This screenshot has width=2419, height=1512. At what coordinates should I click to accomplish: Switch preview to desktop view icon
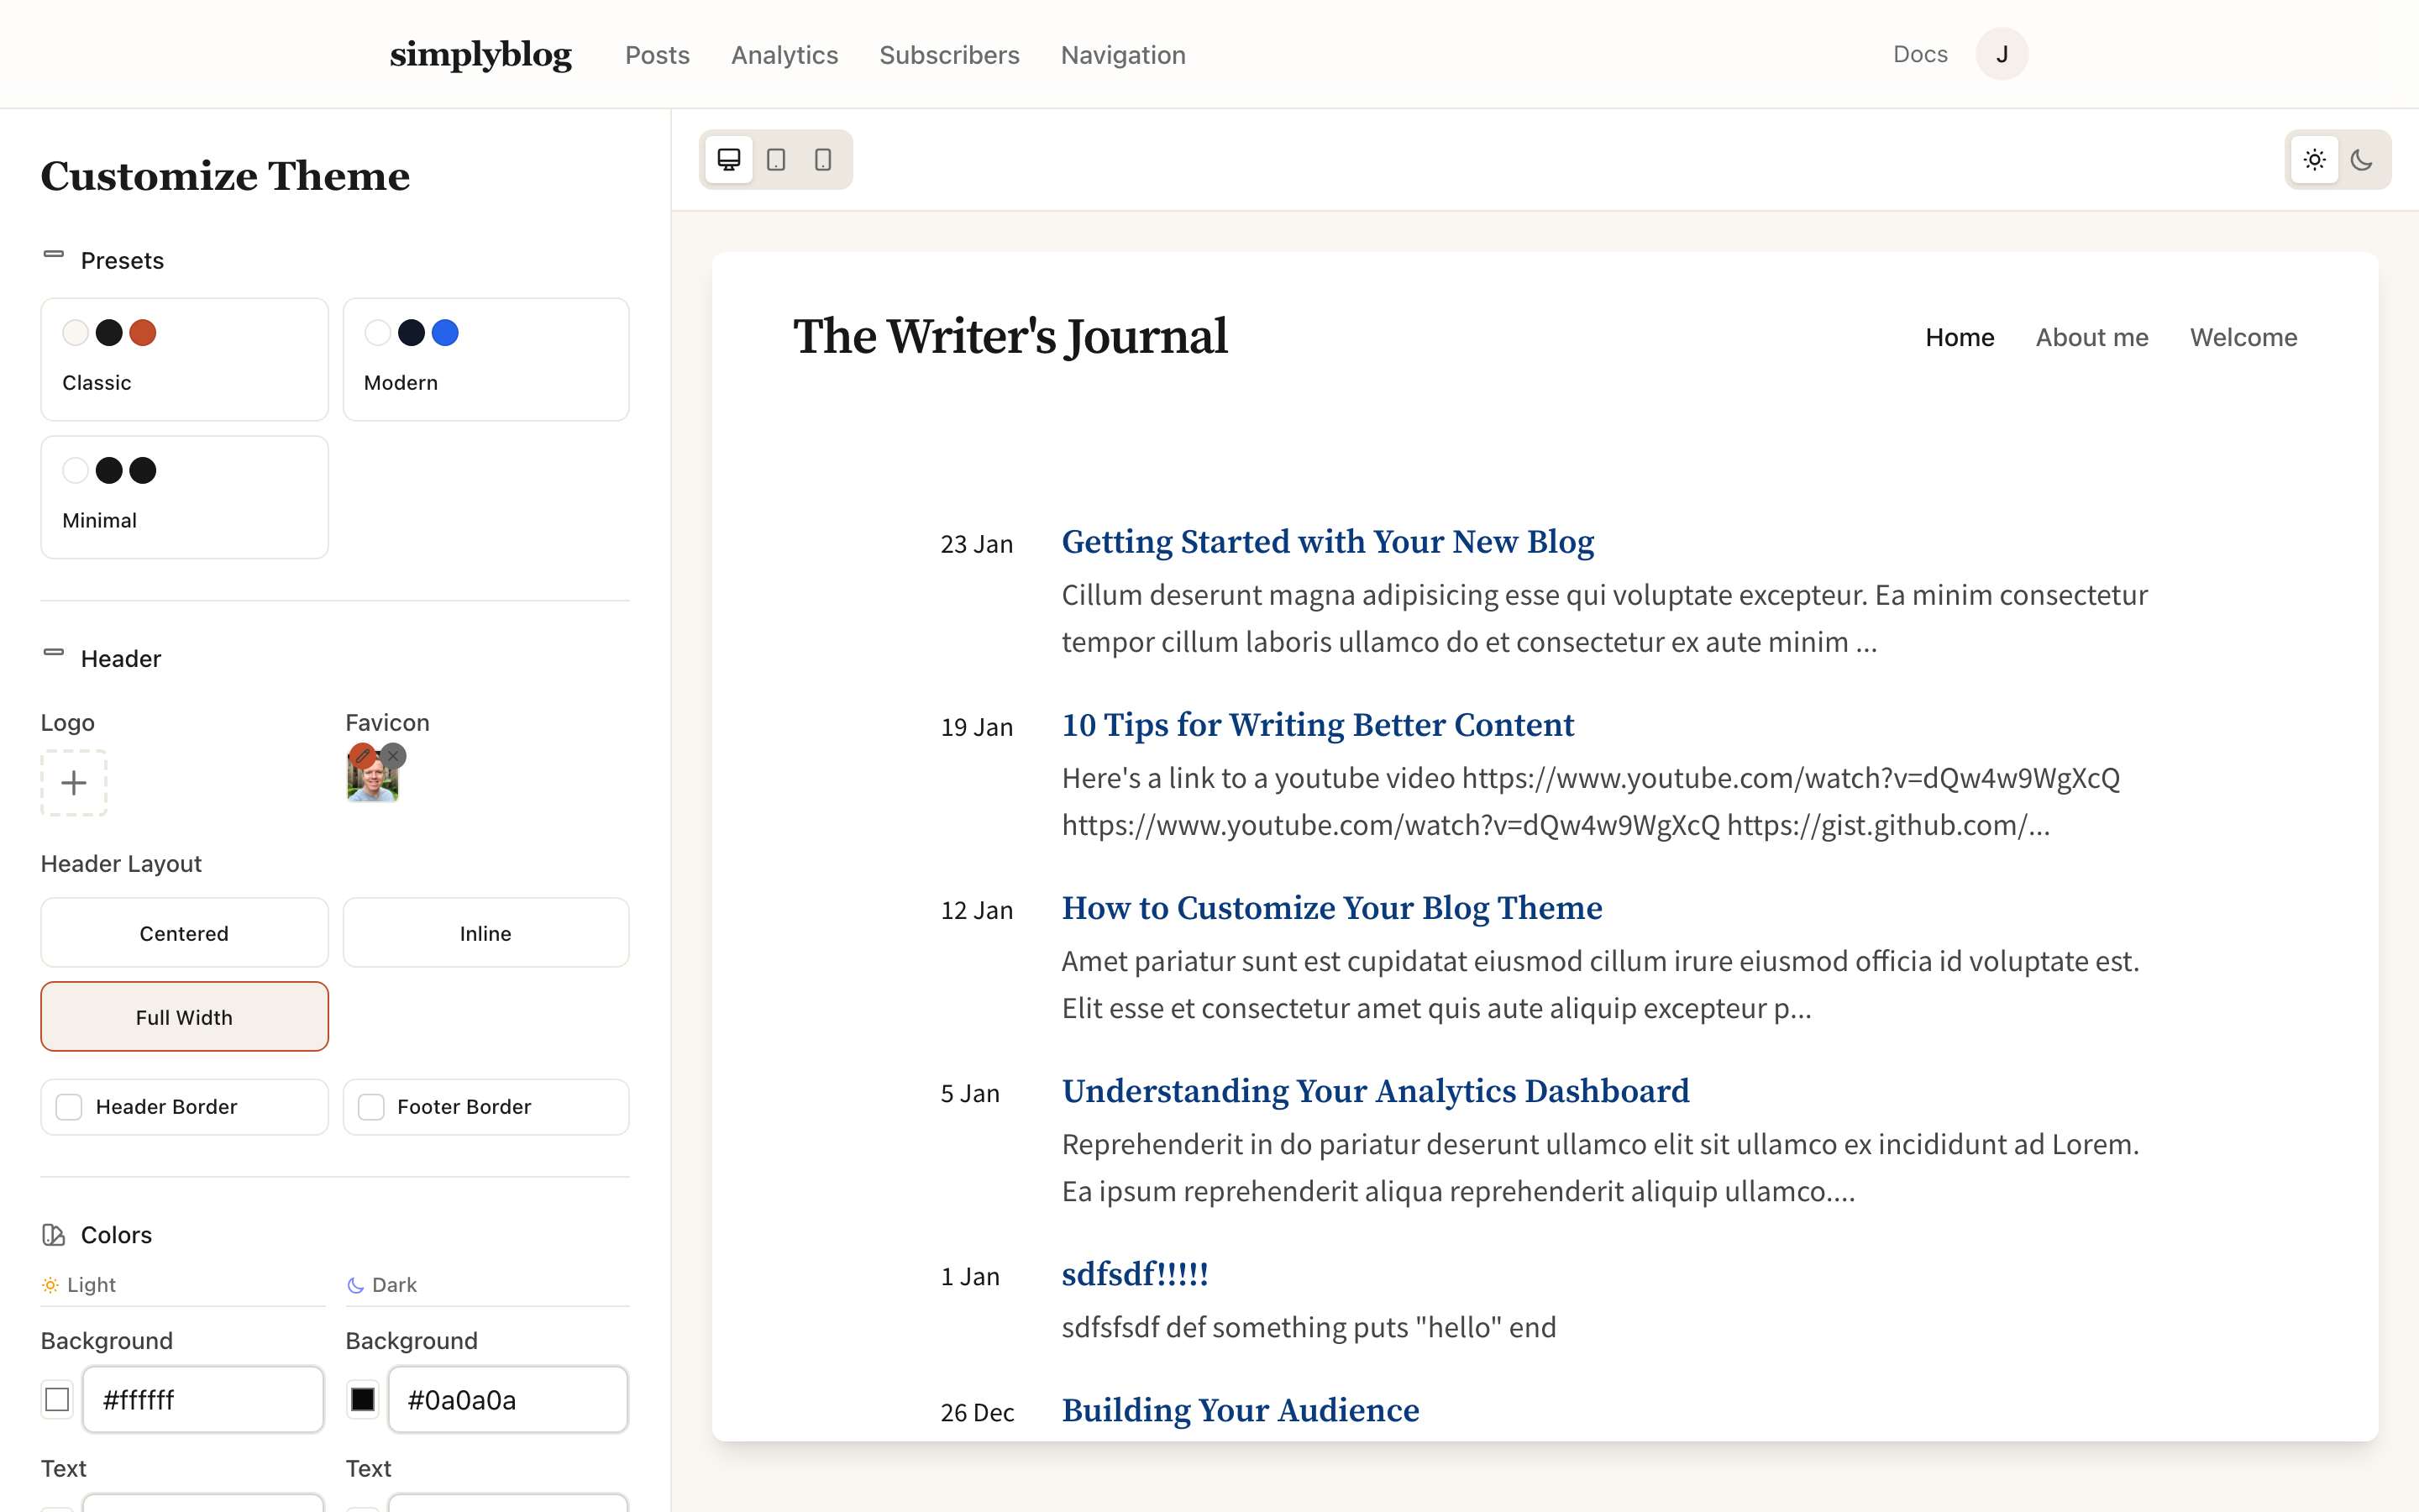click(729, 160)
